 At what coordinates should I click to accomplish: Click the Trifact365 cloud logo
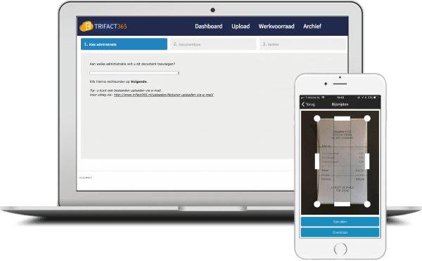click(86, 26)
